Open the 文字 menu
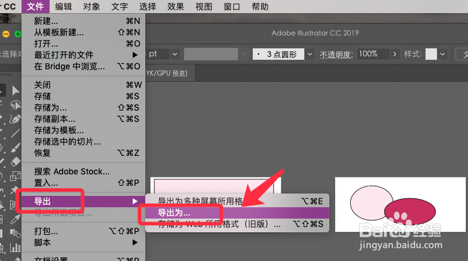The image size is (468, 261). click(120, 7)
